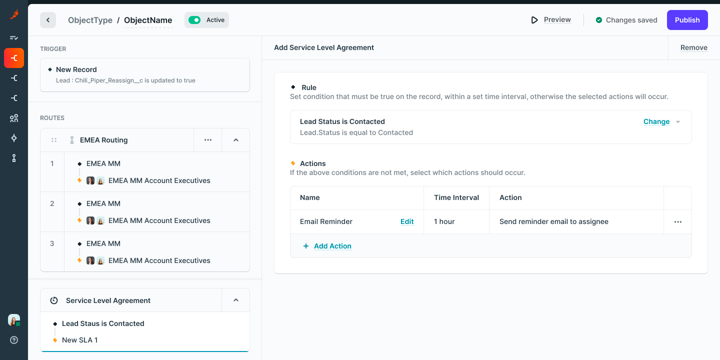Toggle the Active switch off
The image size is (720, 360).
coord(194,20)
